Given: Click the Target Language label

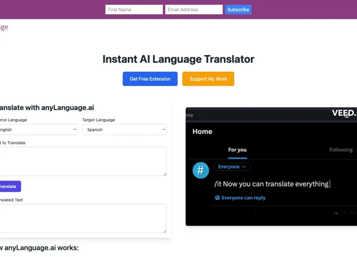Looking at the screenshot, I should tap(99, 120).
